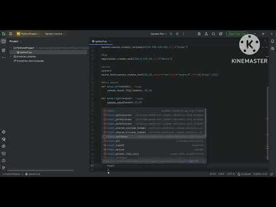The image size is (276, 207).
Task: Click the Search Everywhere magnifier icon
Action: point(213,34)
